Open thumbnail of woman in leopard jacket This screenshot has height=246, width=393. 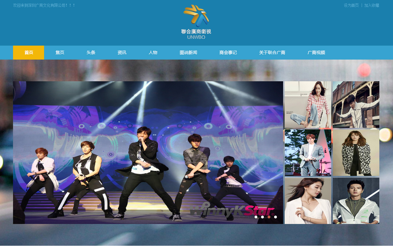tap(356, 153)
